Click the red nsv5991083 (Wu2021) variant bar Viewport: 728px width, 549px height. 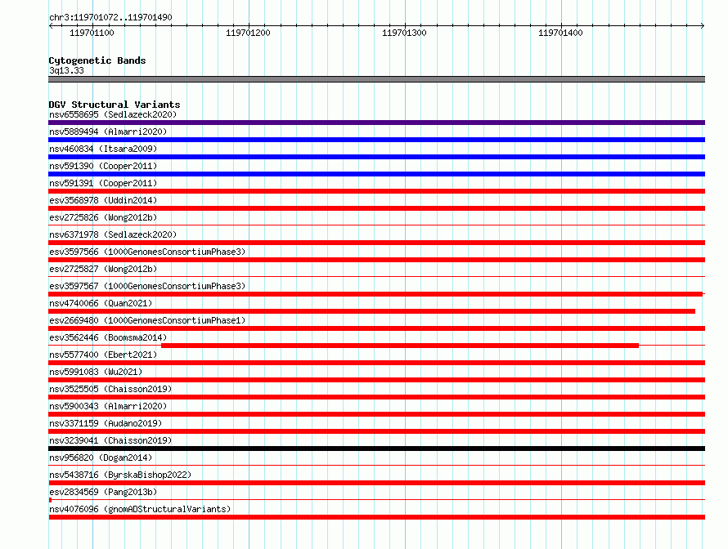coord(376,380)
